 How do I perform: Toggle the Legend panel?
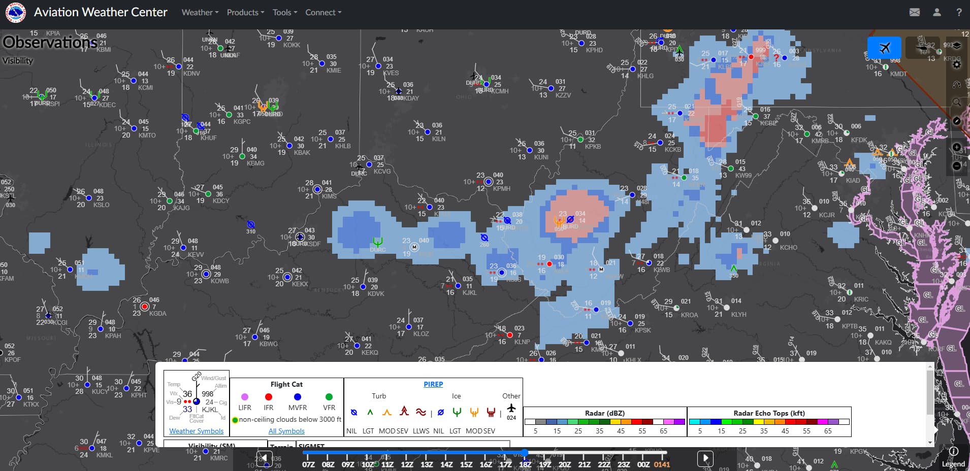(x=953, y=457)
